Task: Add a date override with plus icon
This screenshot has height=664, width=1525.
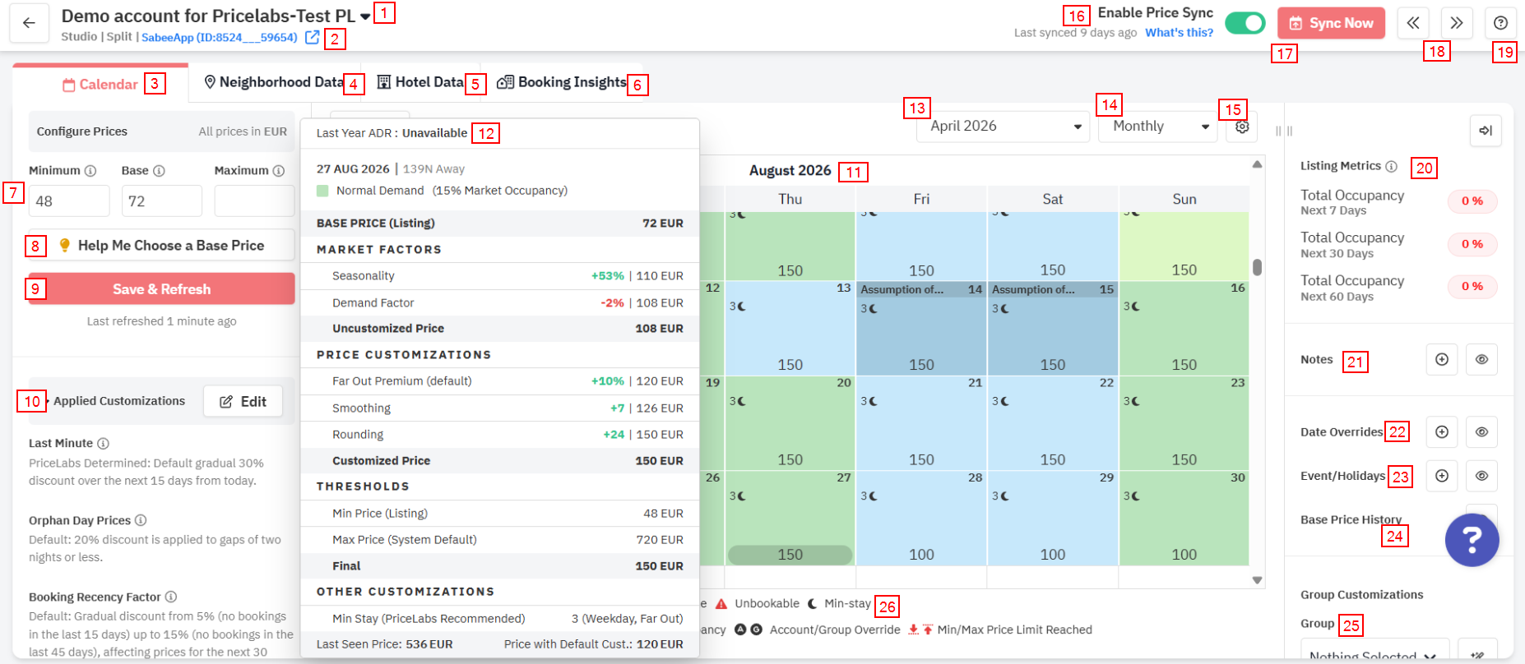Action: coord(1441,432)
